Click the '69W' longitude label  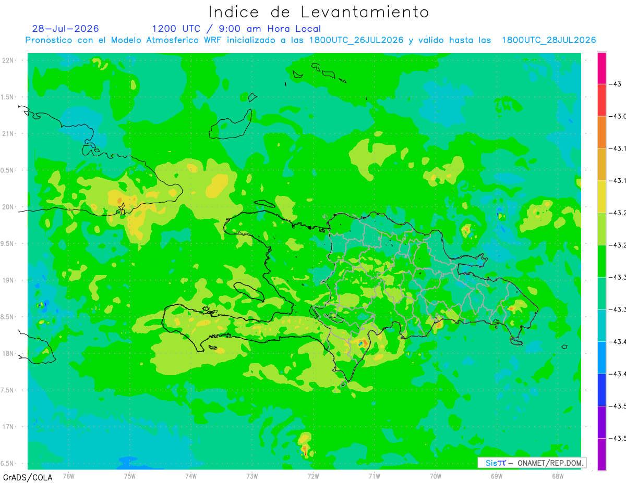point(497,476)
